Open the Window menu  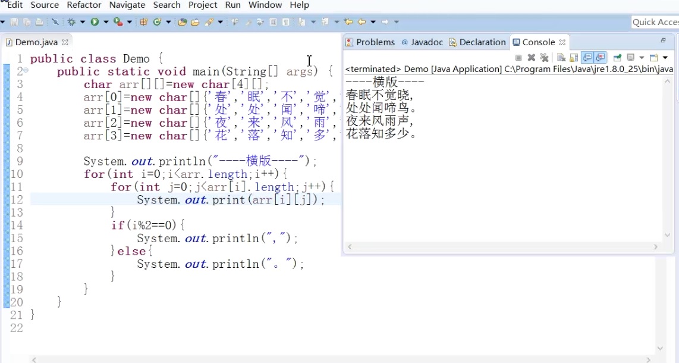[265, 5]
